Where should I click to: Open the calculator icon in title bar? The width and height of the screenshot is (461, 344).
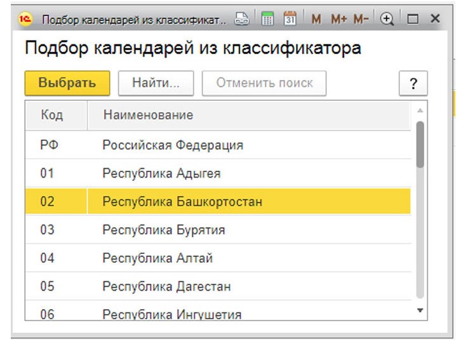pyautogui.click(x=268, y=19)
